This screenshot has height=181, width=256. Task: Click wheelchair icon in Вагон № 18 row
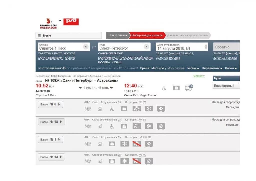point(112,126)
